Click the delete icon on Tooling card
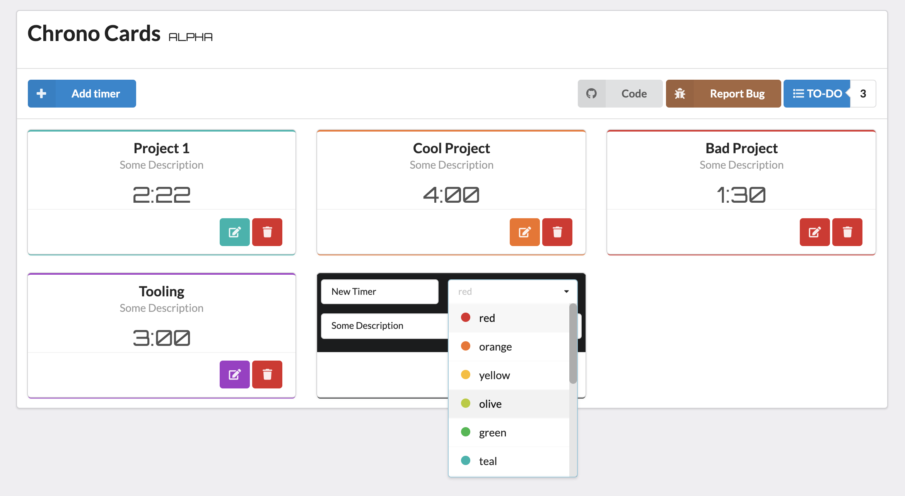Viewport: 905px width, 496px height. (x=267, y=375)
